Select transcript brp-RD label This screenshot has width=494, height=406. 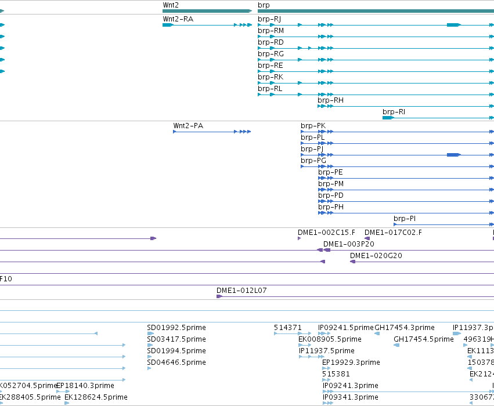[x=271, y=42]
